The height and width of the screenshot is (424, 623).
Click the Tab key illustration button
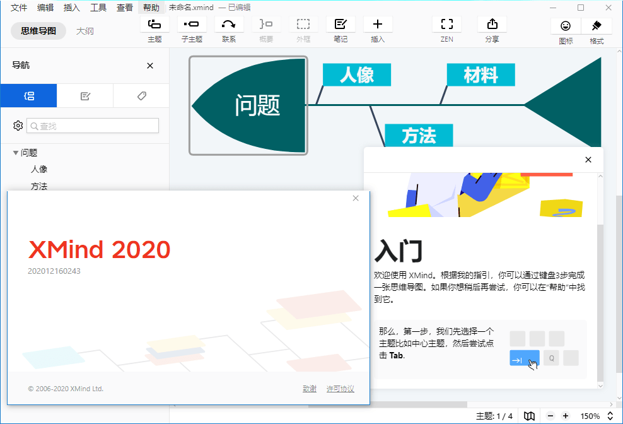pos(525,358)
